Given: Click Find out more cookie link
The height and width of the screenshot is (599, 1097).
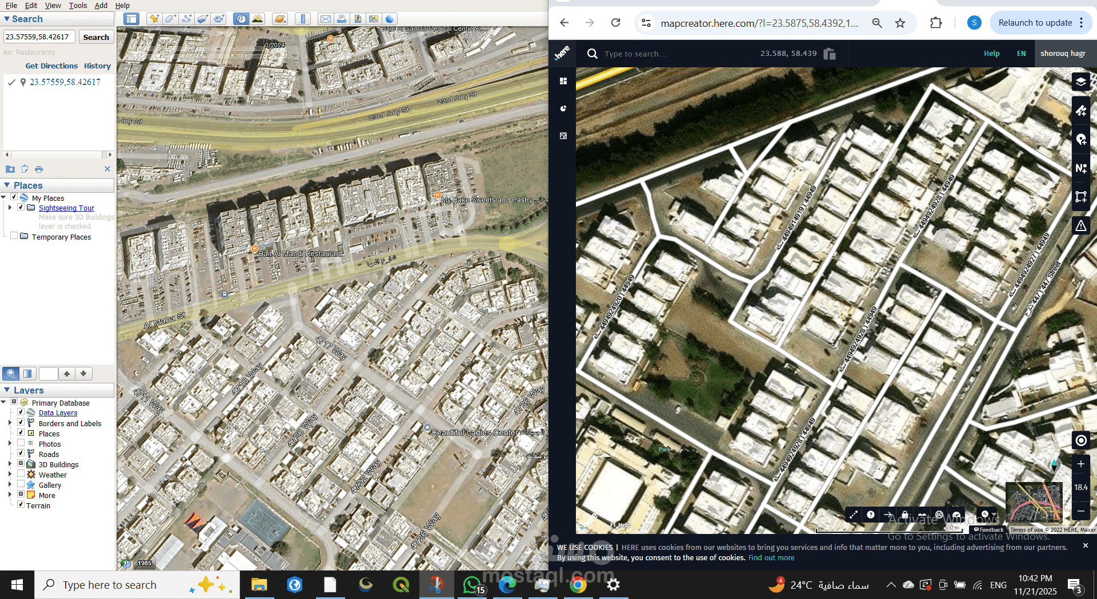Looking at the screenshot, I should pyautogui.click(x=771, y=558).
